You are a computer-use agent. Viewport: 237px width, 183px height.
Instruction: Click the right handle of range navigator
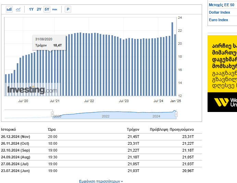pyautogui.click(x=176, y=114)
